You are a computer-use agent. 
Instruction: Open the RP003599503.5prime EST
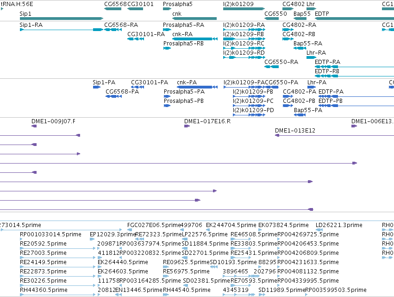point(306,295)
